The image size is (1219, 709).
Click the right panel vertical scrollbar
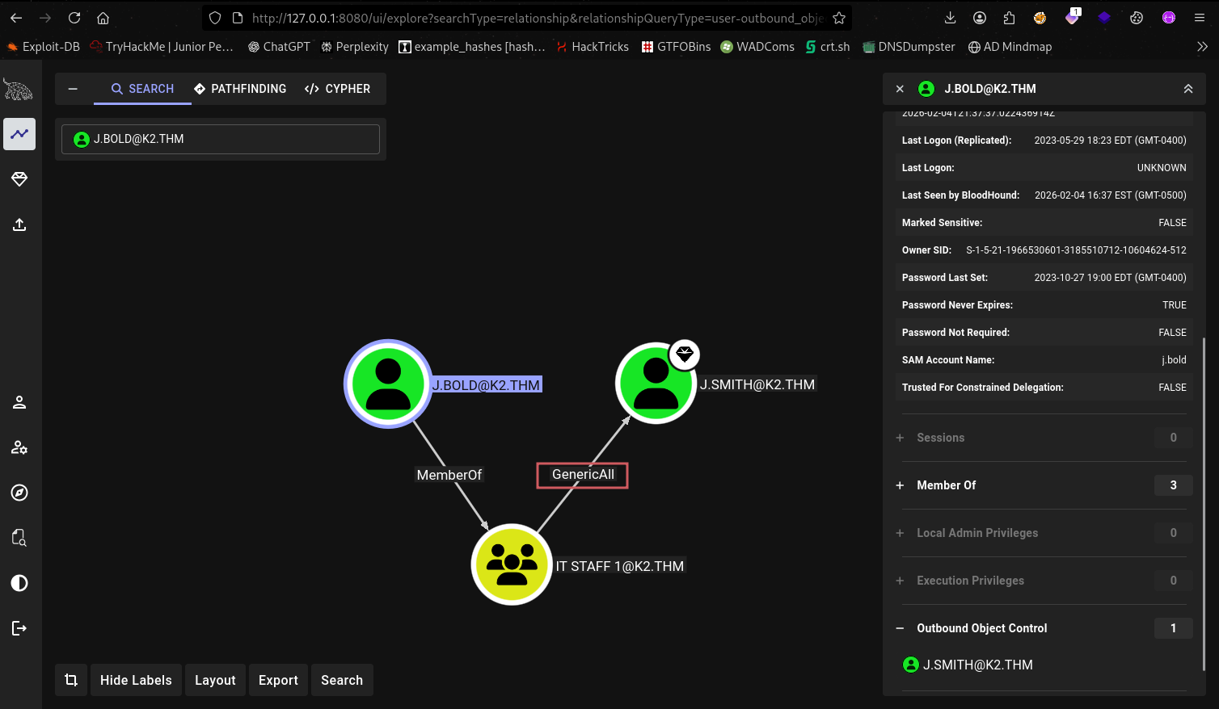pos(1204,501)
